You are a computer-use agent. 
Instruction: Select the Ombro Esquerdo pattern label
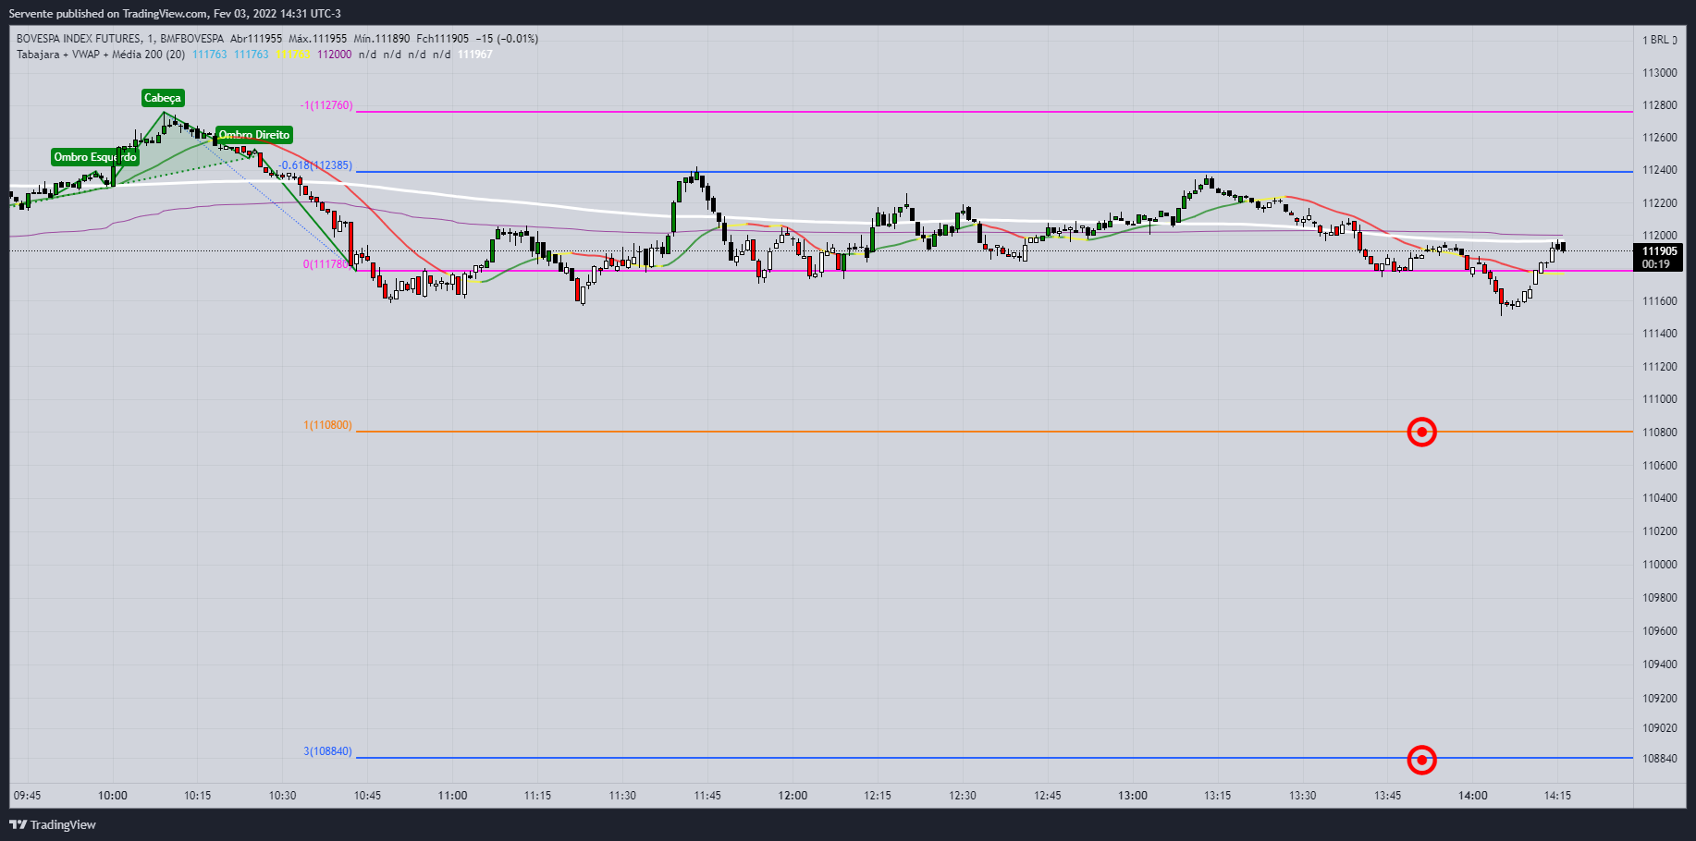pyautogui.click(x=95, y=157)
